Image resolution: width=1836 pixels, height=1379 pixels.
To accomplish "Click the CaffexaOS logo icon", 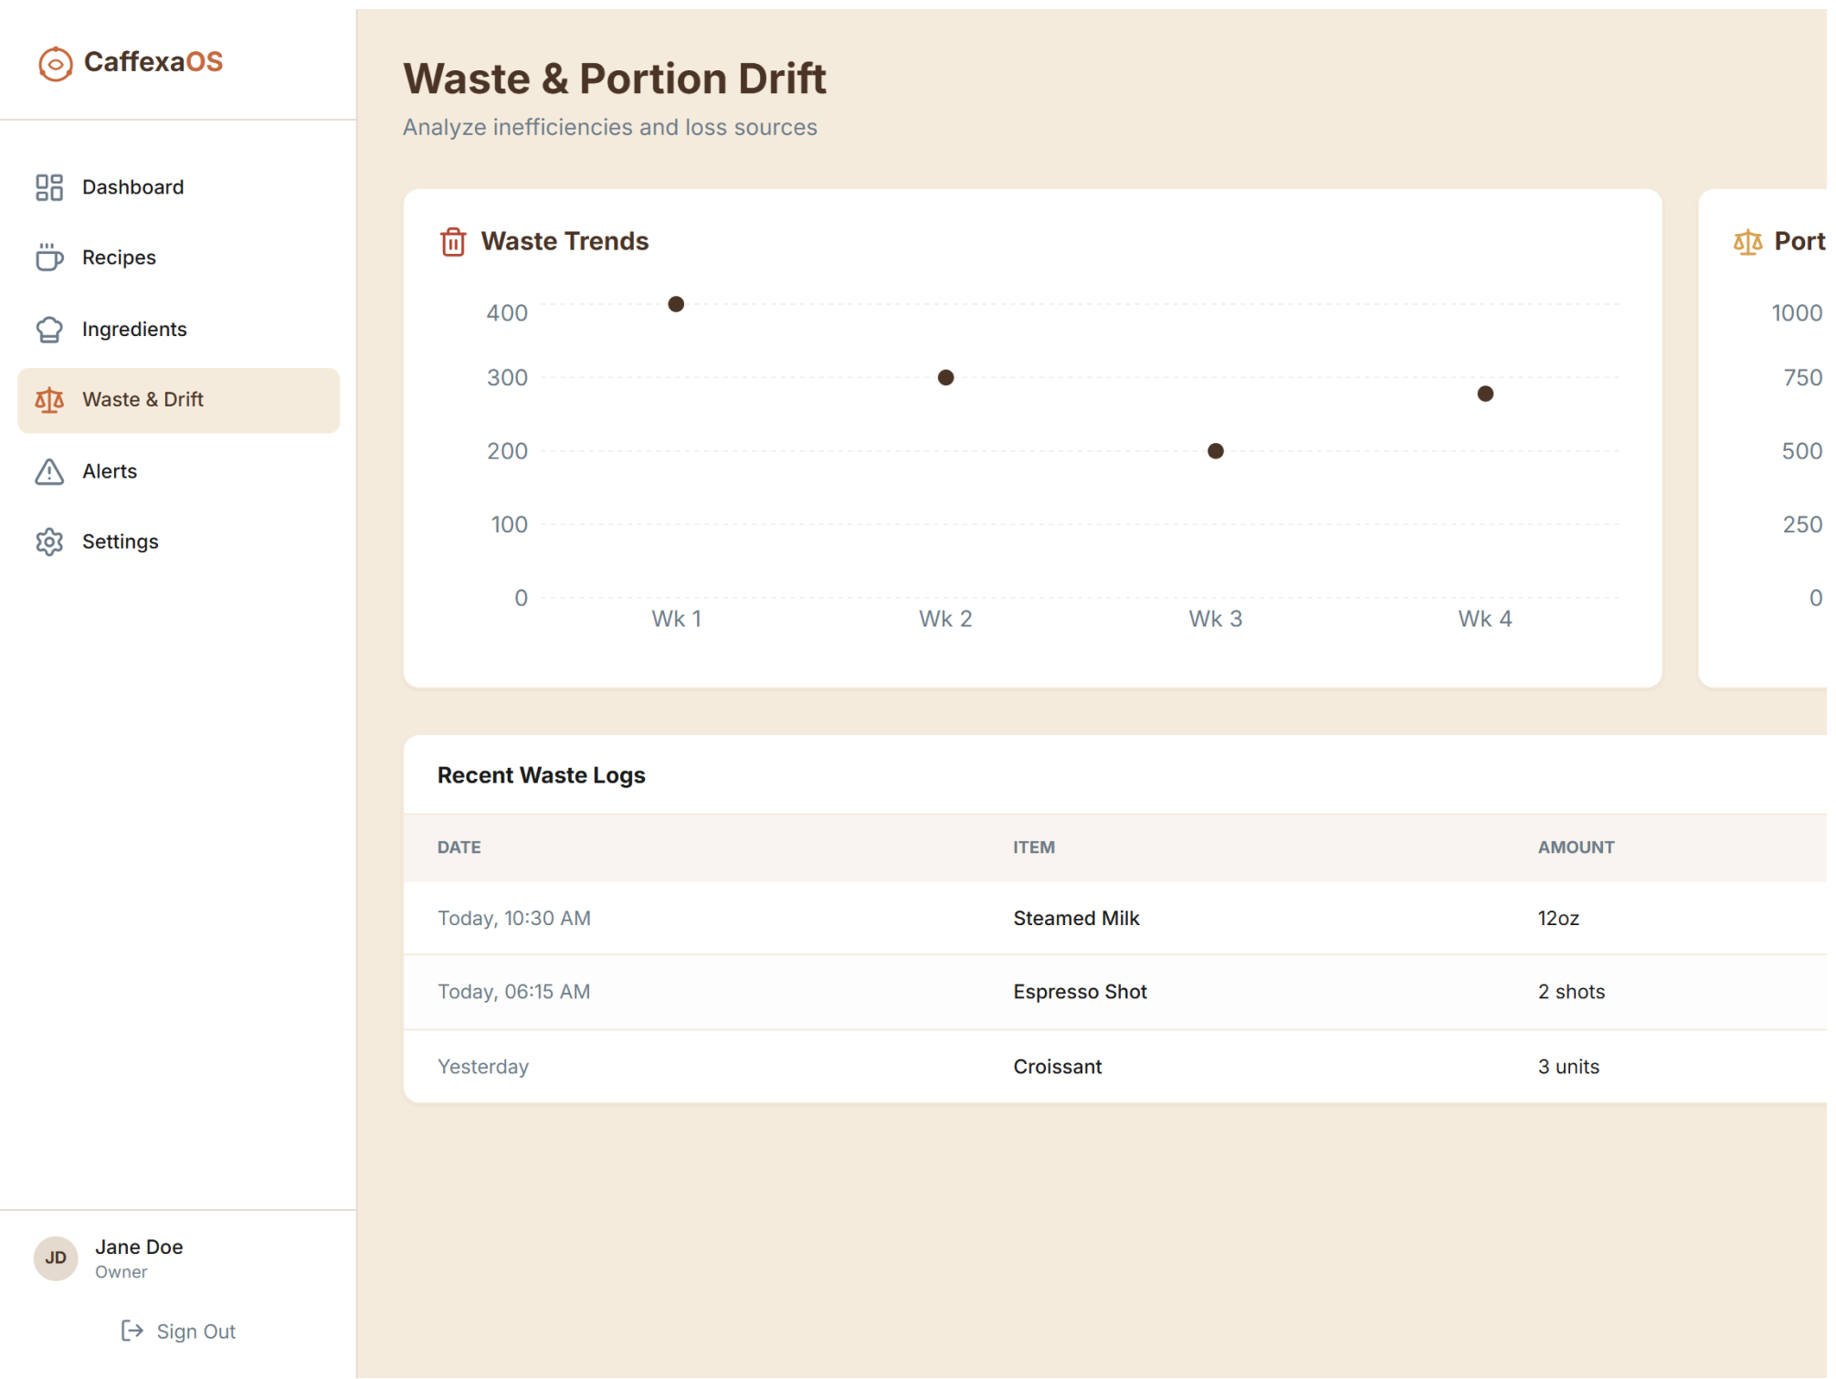I will (55, 63).
